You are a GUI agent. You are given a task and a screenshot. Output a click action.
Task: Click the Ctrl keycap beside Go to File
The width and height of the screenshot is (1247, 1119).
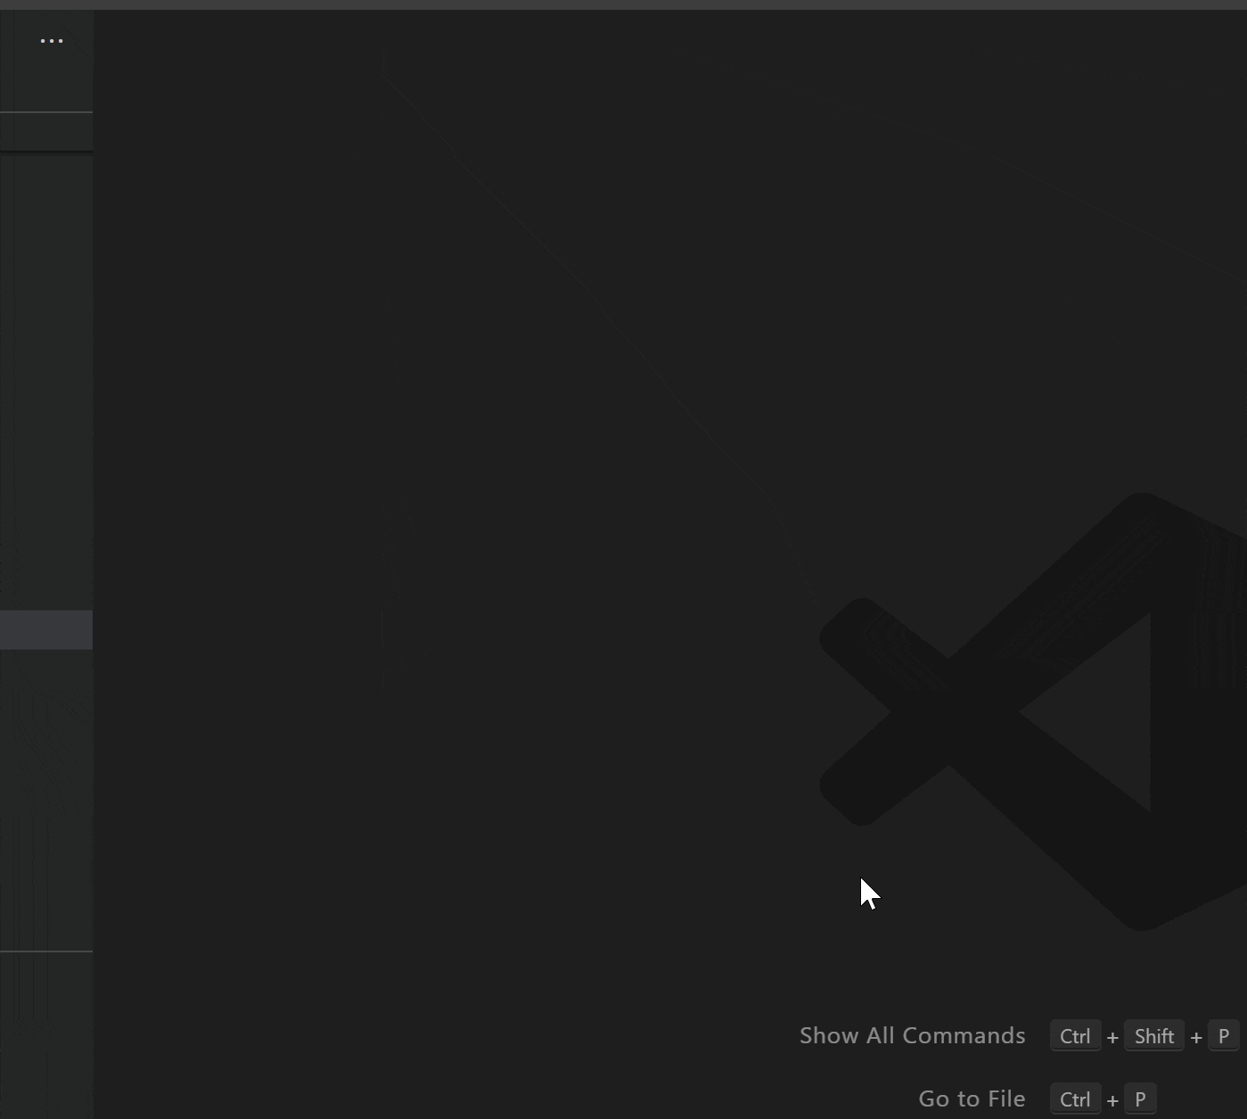tap(1074, 1099)
